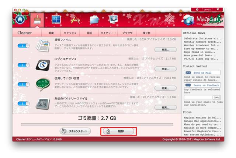Switch to the キャッシュ tab
236x158 pixels.
point(70,33)
